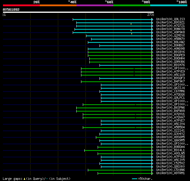Screen dimensions: 190x181
Task: Select the purple ~60% identity color segment
Action: point(95,5)
